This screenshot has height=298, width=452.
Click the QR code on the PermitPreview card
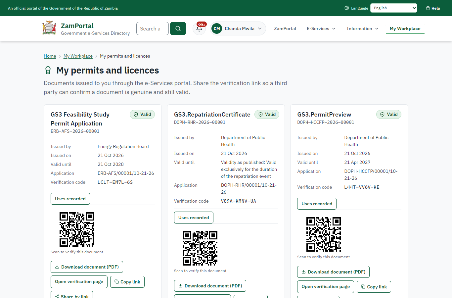(324, 234)
